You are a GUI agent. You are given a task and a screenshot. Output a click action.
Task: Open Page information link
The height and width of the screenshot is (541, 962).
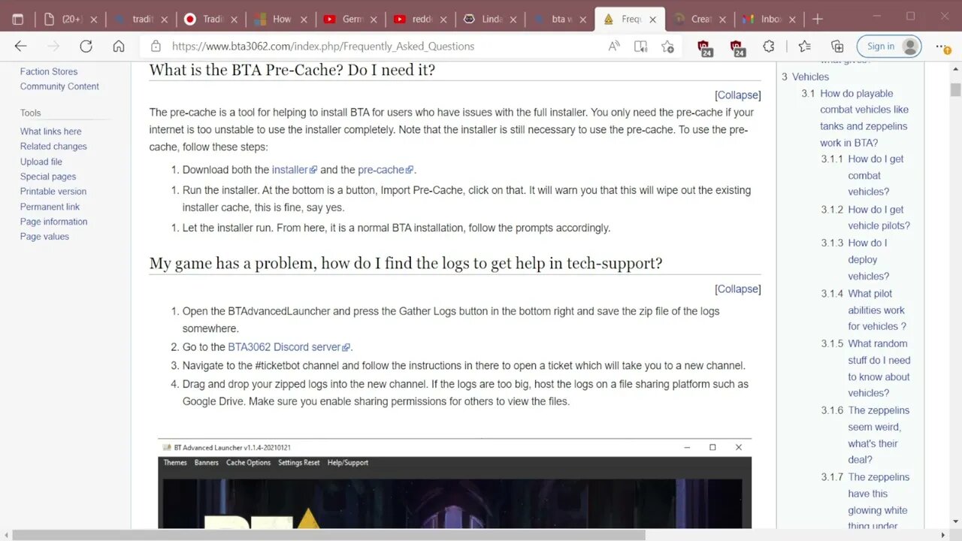pos(53,222)
